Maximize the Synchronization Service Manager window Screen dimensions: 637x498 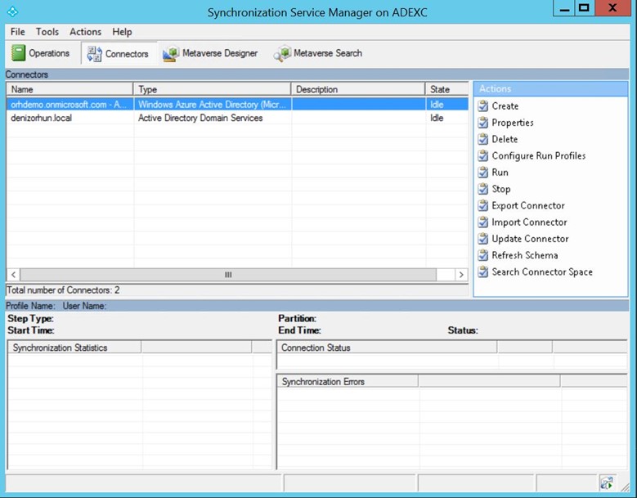(x=585, y=8)
